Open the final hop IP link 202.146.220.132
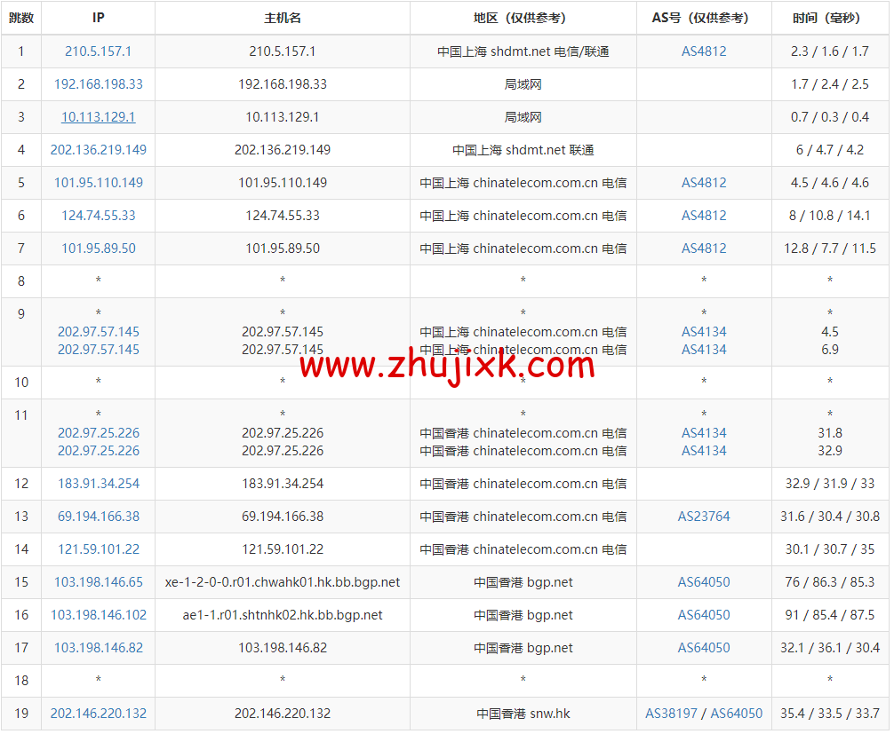This screenshot has width=894, height=734. tap(98, 714)
